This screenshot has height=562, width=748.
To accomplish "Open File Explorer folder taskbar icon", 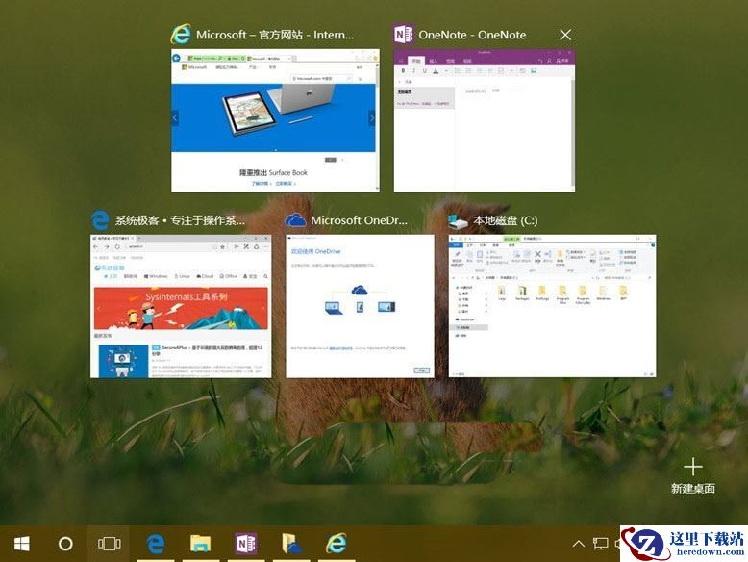I will 200,544.
